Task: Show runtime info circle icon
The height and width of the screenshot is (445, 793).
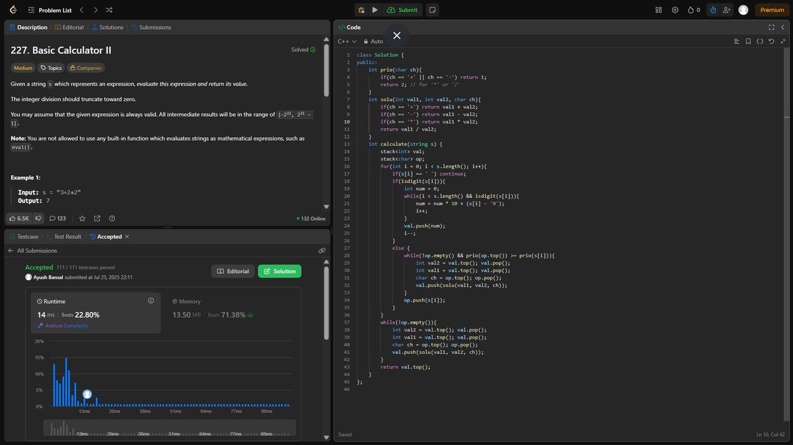Action: pos(151,300)
